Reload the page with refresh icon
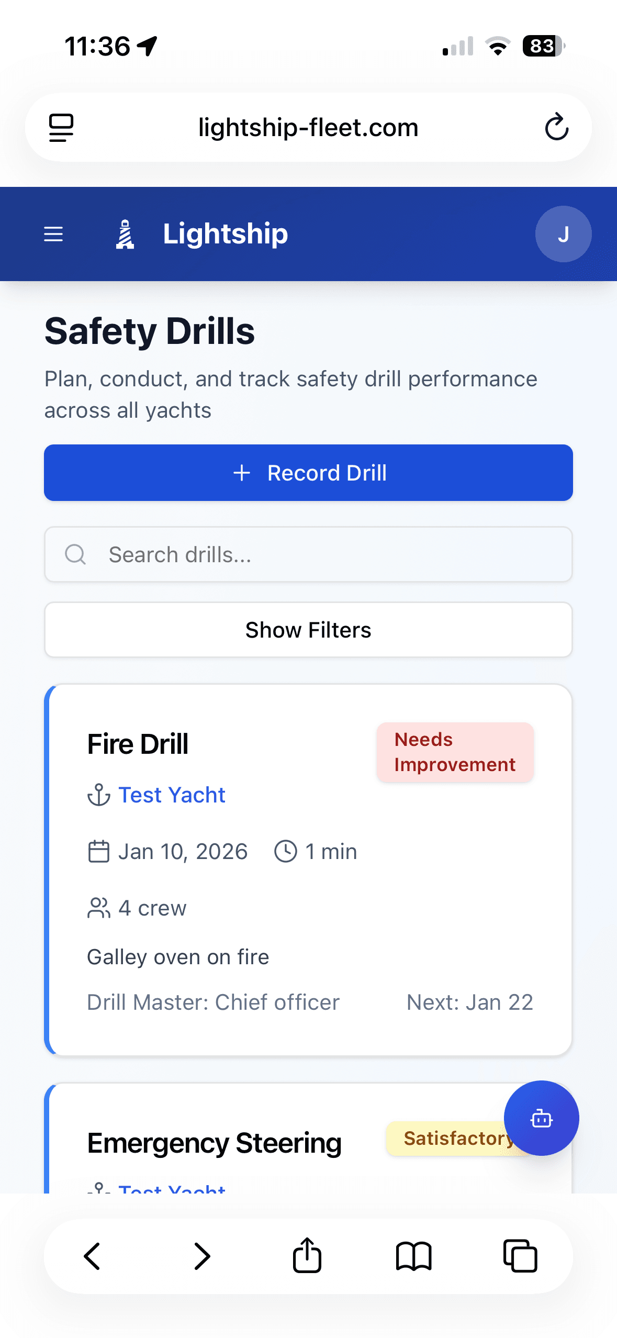617x1338 pixels. [556, 127]
